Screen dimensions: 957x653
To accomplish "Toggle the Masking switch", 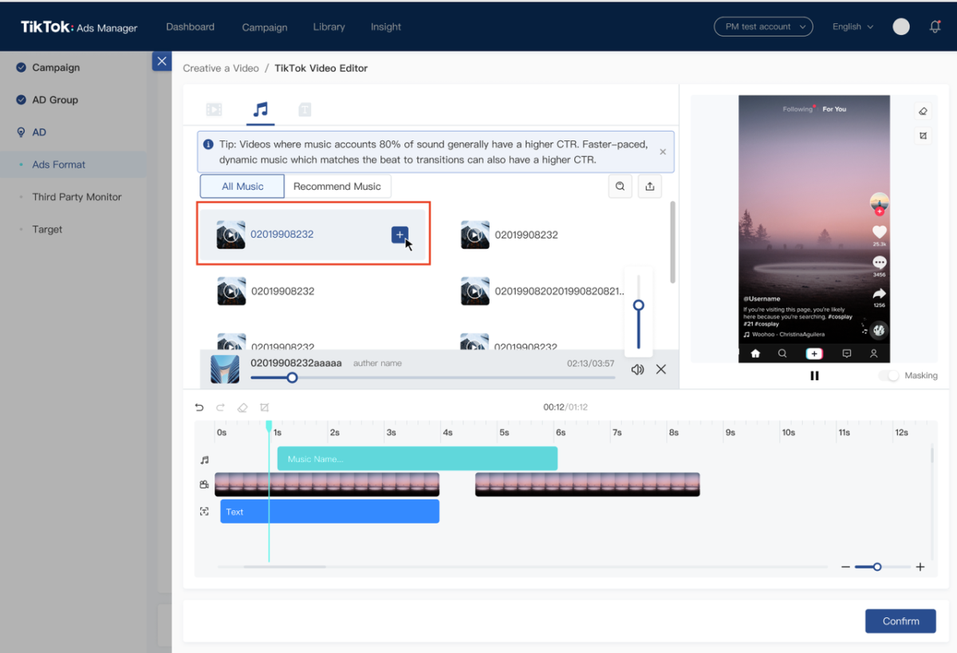I will coord(888,376).
